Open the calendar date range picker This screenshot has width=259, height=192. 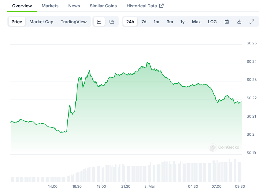pos(227,22)
